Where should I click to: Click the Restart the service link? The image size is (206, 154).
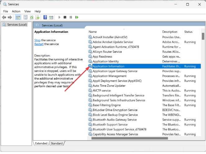(39, 44)
